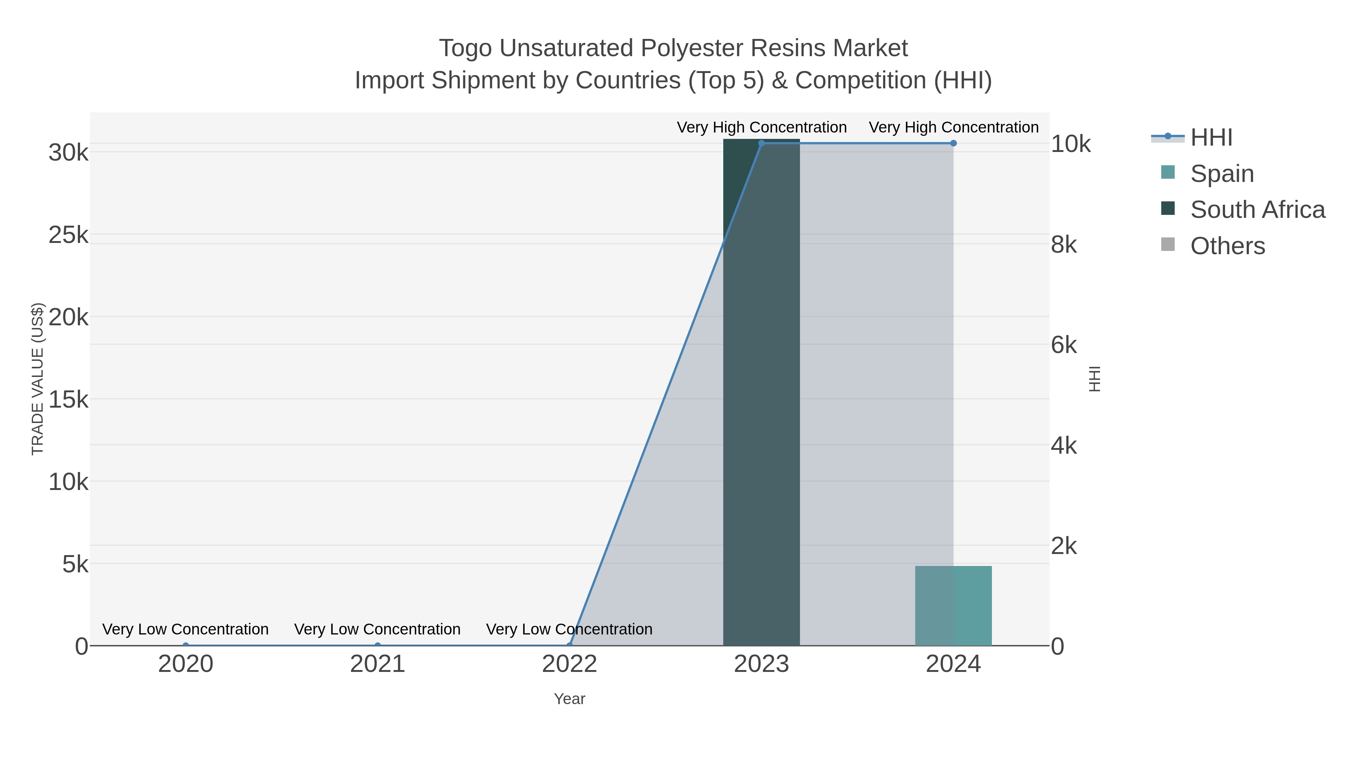This screenshot has width=1347, height=758.
Task: Click the HHI data point for 2022
Action: (x=569, y=646)
